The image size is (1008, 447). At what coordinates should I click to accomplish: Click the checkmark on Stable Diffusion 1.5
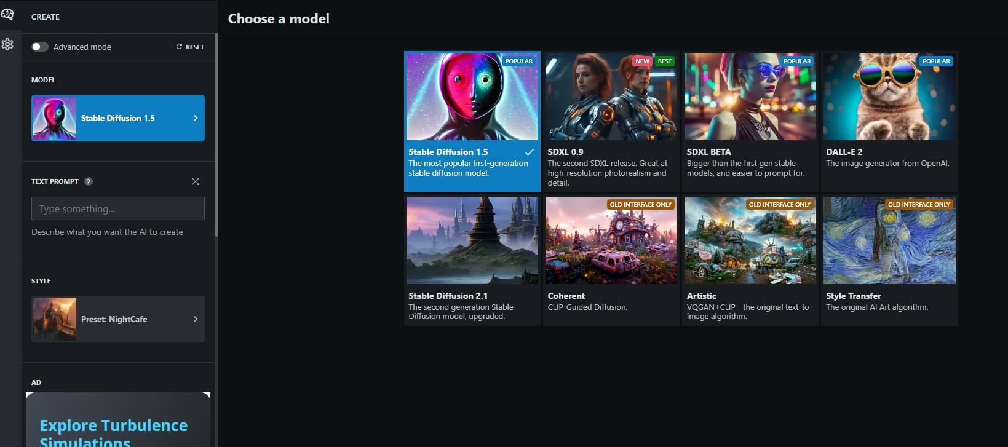coord(529,152)
